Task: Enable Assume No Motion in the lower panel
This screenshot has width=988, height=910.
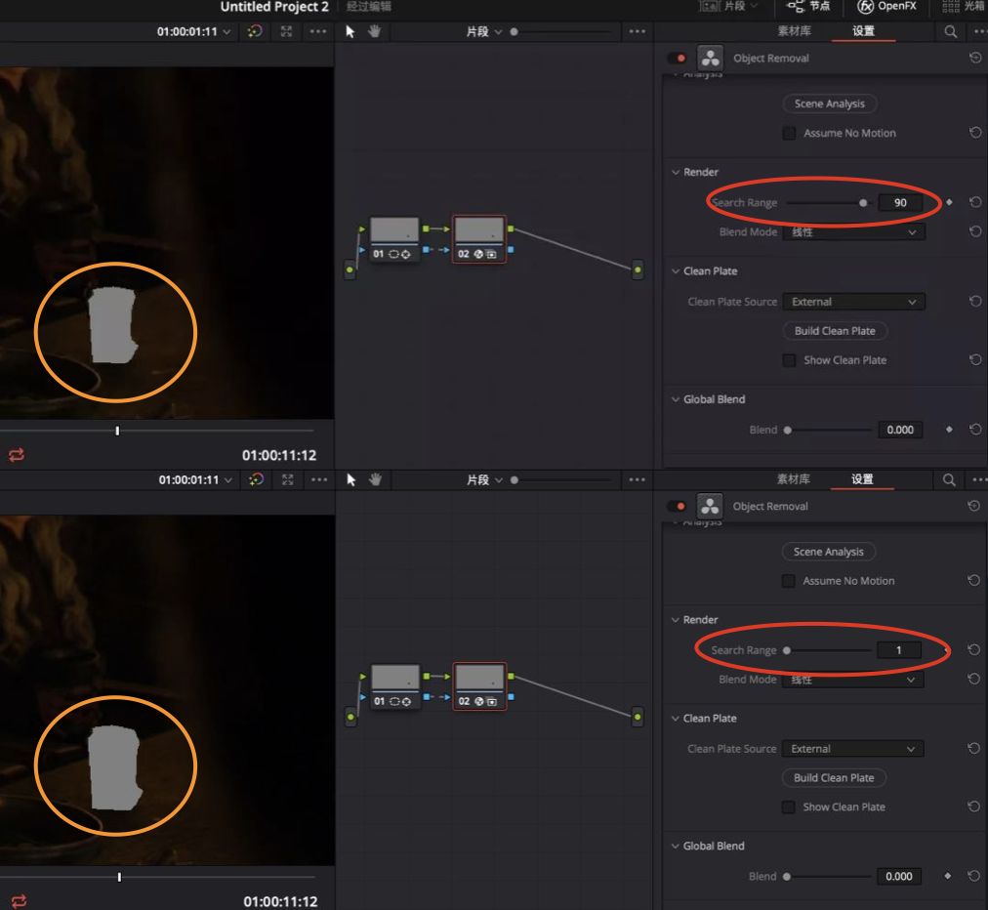Action: (x=788, y=581)
